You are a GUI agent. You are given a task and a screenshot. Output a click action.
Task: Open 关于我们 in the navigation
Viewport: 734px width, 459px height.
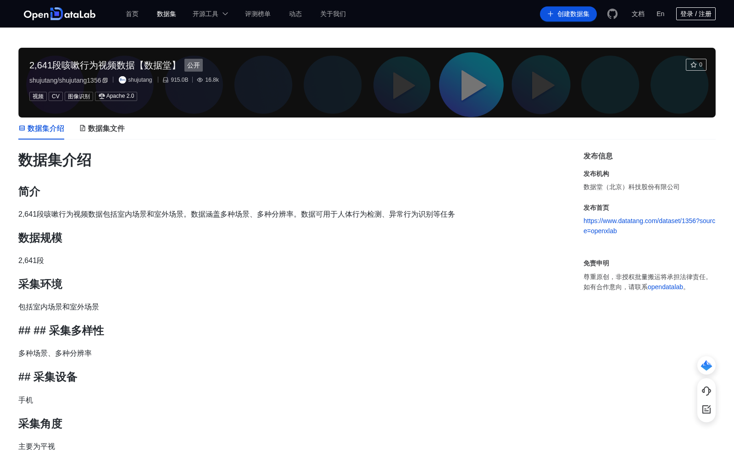click(x=333, y=14)
